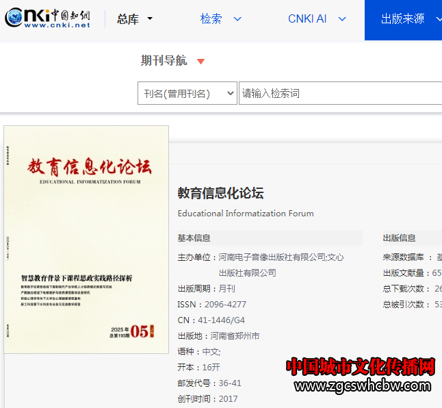
Task: Click the 期刊导航 heading
Action: coord(164,61)
